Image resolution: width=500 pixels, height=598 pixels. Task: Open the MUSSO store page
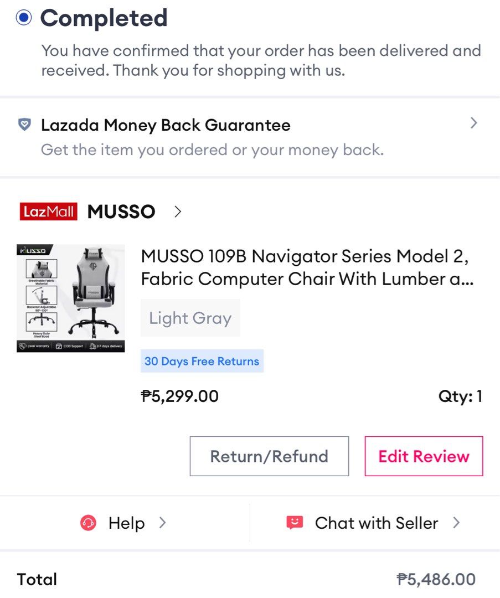pyautogui.click(x=121, y=212)
